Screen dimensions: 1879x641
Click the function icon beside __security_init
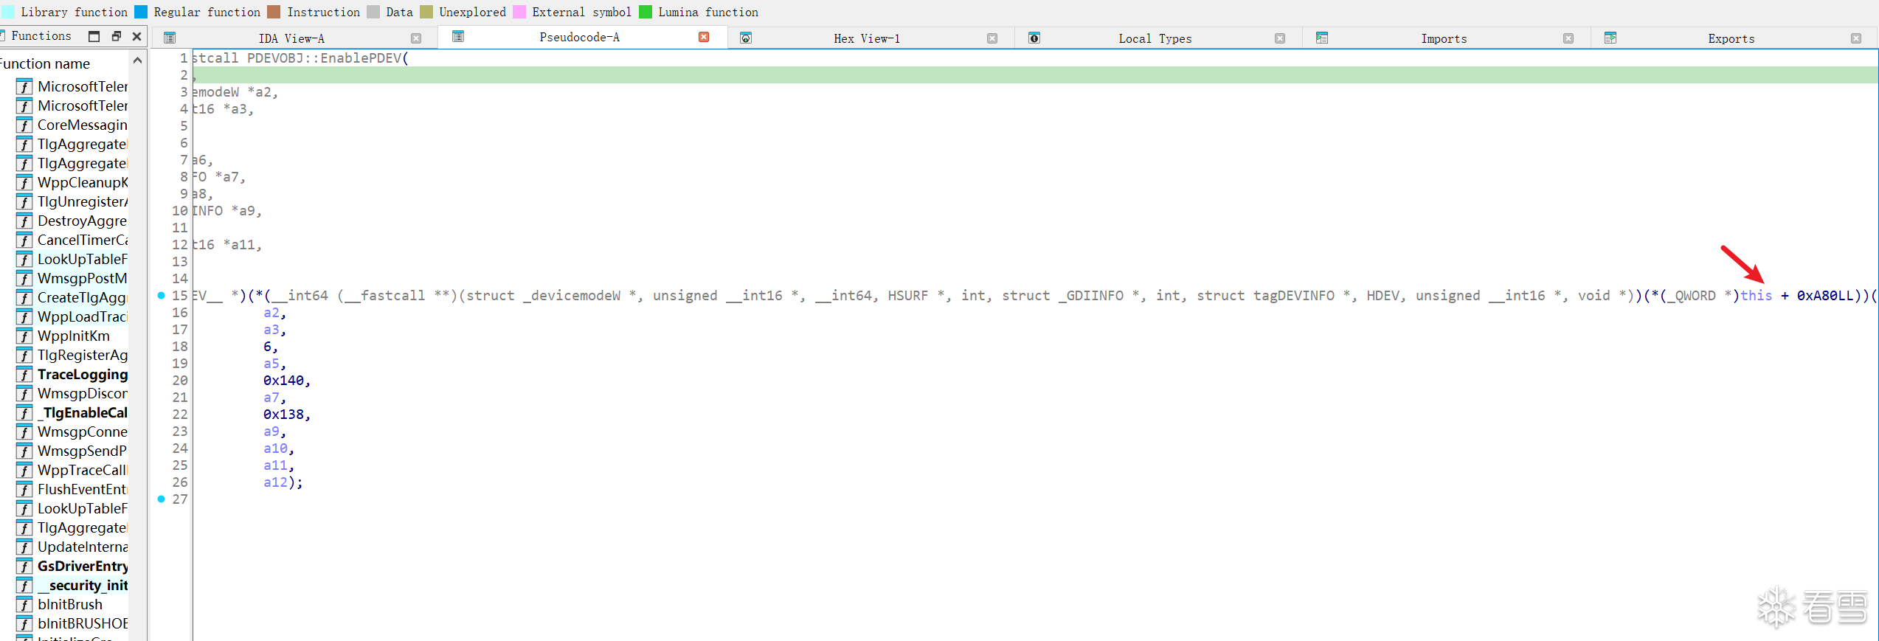[x=24, y=586]
